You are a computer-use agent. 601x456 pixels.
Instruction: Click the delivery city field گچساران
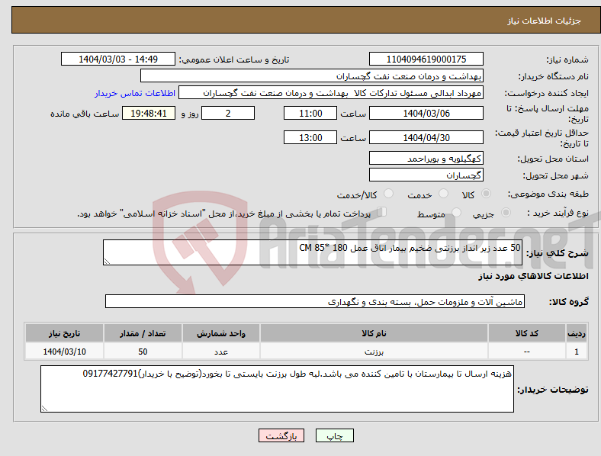[426, 175]
